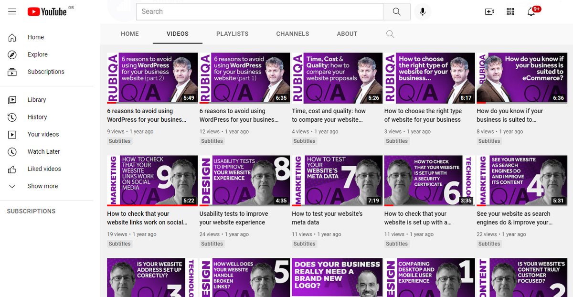Screen dimensions: 573x297
Task: Click the Search input field
Action: (x=260, y=11)
